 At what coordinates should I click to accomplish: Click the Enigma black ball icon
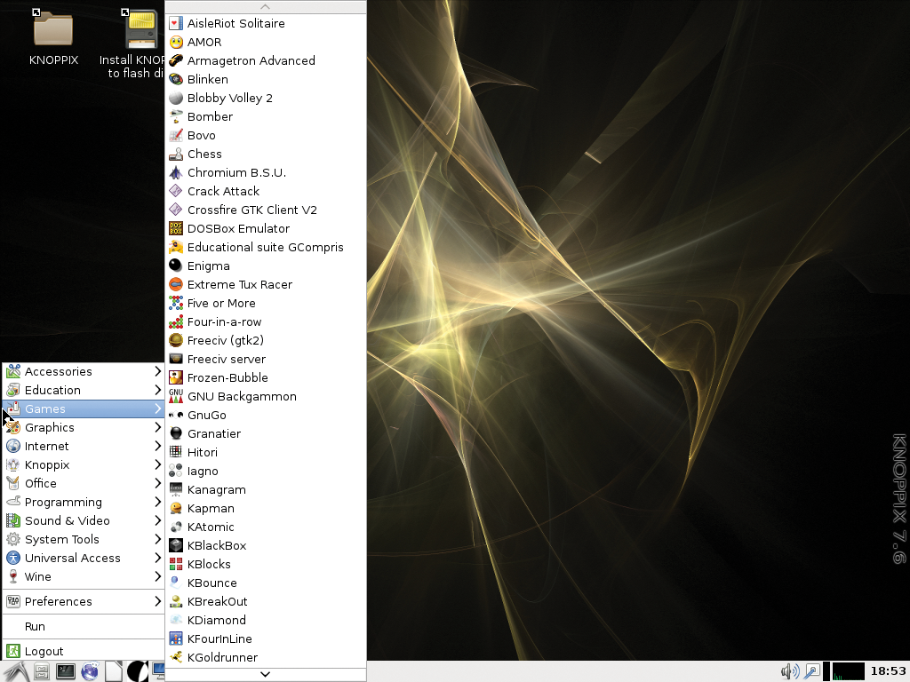pyautogui.click(x=176, y=266)
